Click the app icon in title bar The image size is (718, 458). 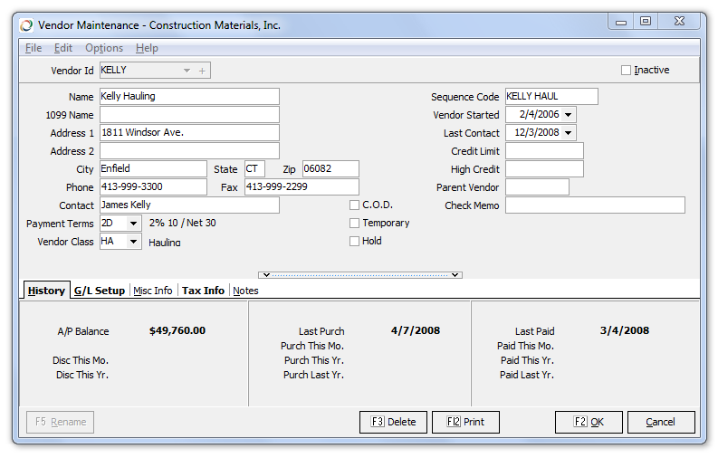coord(26,25)
